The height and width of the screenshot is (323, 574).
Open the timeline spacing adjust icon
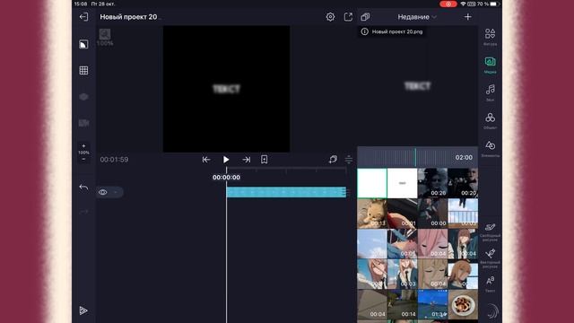click(349, 160)
